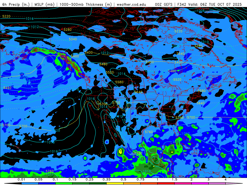Click the legend value 4

(x=225, y=179)
